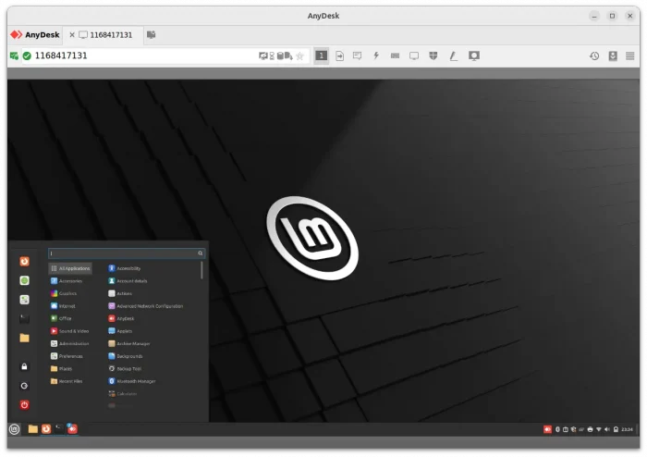This screenshot has height=457, width=647.
Task: Open Firefox from menu favorites sidebar
Action: [x=24, y=261]
